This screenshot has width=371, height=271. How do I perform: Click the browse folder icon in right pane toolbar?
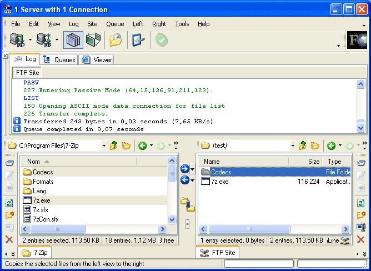(x=315, y=145)
